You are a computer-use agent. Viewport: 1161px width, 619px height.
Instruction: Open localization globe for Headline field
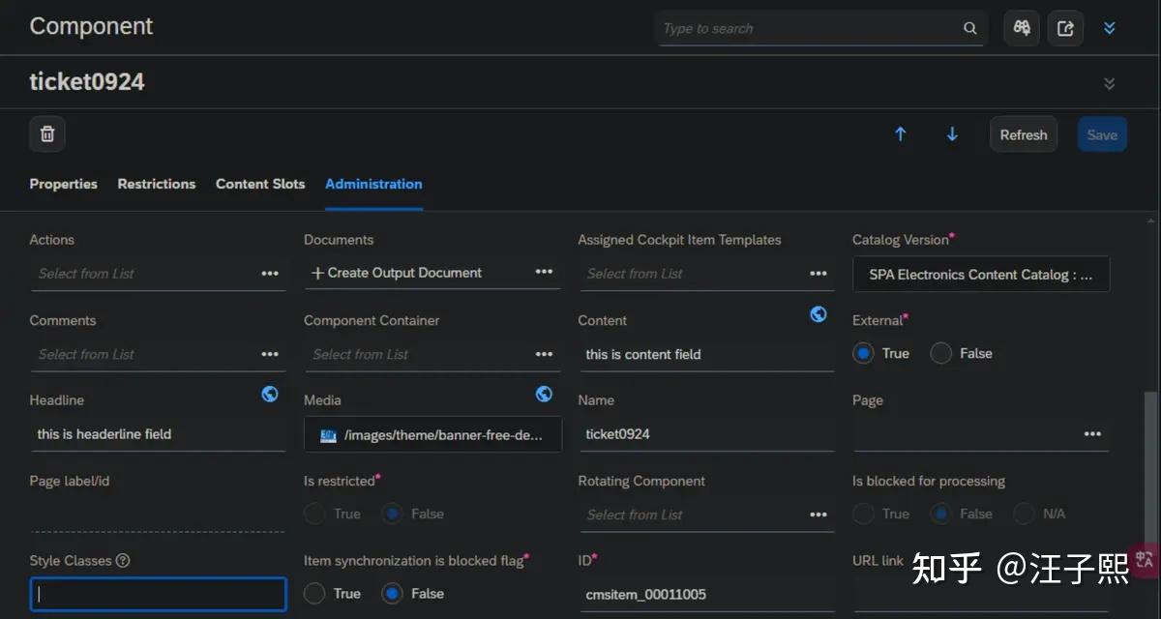(x=270, y=394)
